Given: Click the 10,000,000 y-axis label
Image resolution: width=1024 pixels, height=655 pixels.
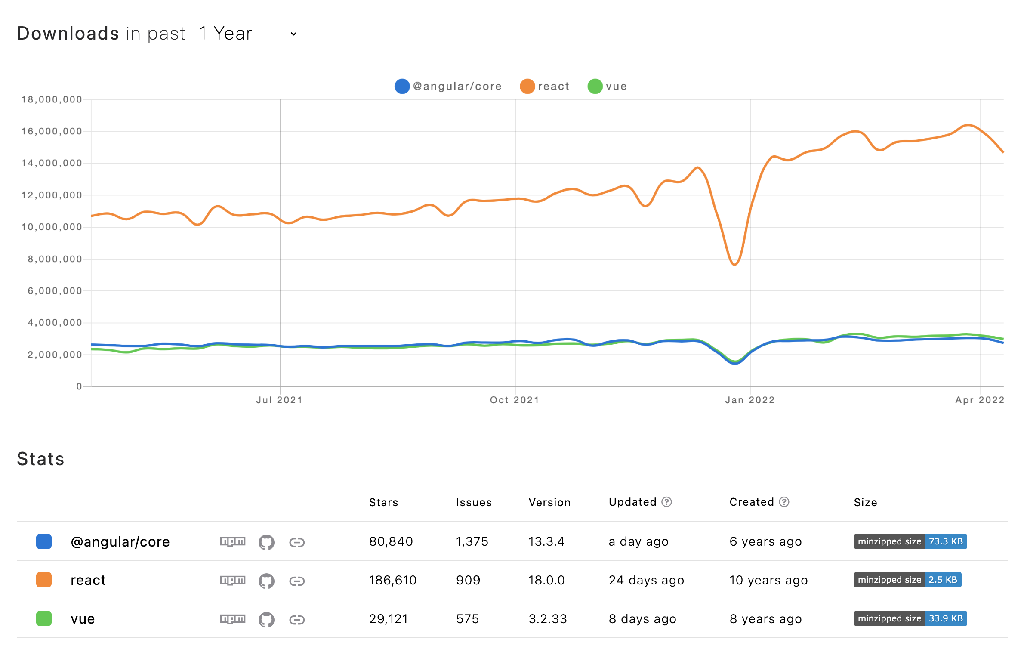Looking at the screenshot, I should click(52, 227).
